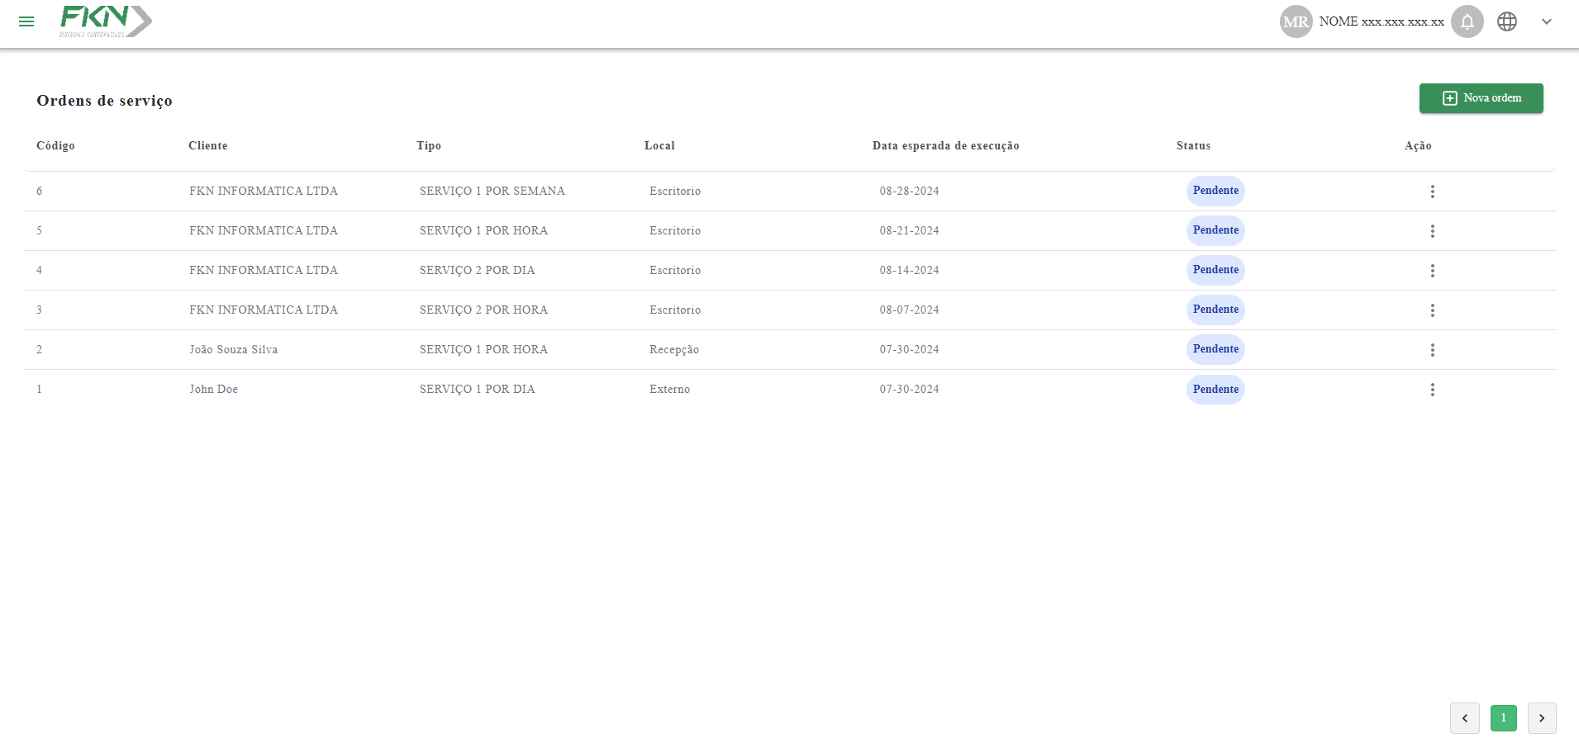Click SERVIÇO 1 POR SEMANA cell

(492, 191)
